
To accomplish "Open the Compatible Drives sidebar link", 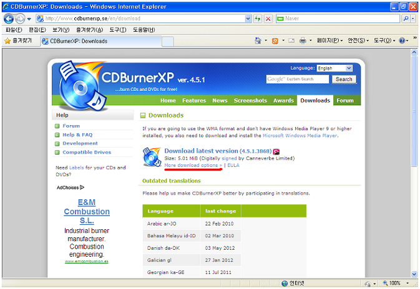I will 87,152.
